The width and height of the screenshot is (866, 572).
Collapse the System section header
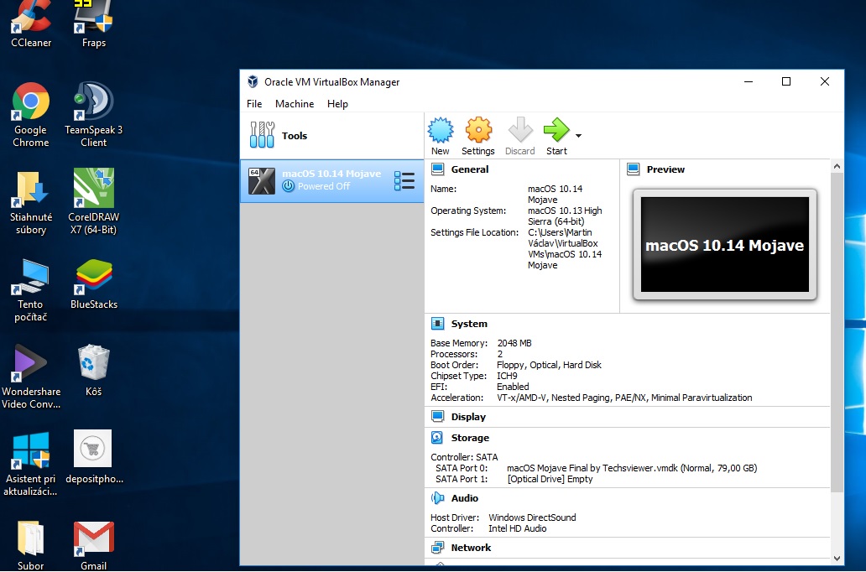click(x=468, y=324)
